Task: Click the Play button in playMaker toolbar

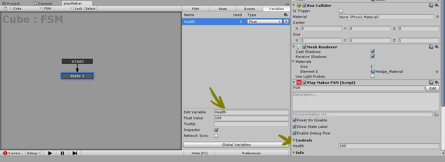Action: point(50,153)
